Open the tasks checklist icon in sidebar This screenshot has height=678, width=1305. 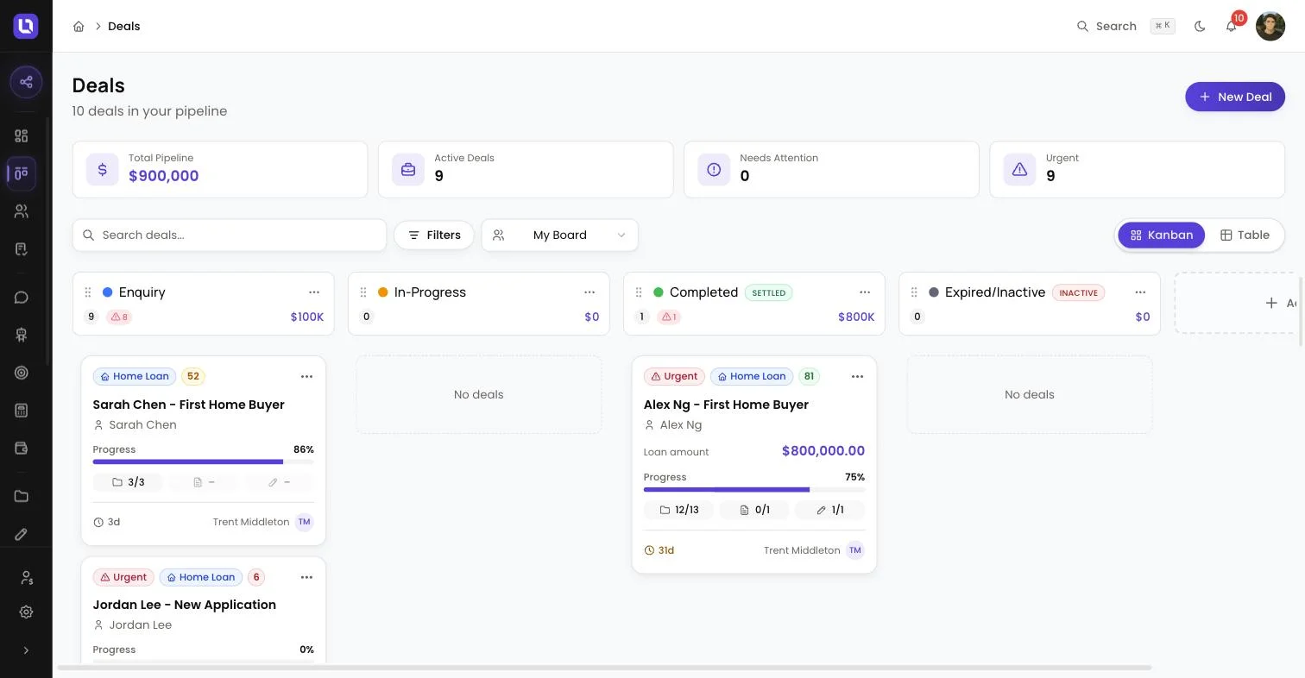click(x=22, y=249)
